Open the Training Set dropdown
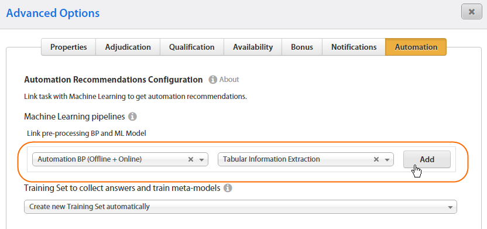 coord(241,207)
